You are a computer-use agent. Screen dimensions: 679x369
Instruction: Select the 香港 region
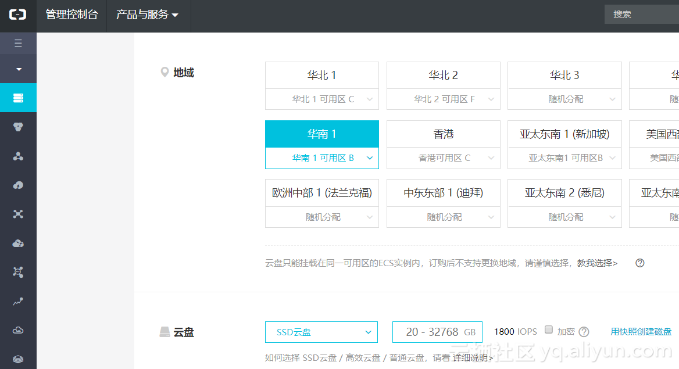(444, 134)
